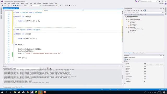The image size is (167, 94).
Task: Select ConsoleApplication1.cpp in Solution Explorer
Action: (137, 29)
